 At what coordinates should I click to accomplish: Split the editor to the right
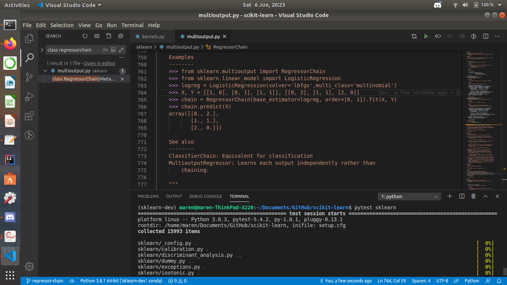pyautogui.click(x=485, y=36)
